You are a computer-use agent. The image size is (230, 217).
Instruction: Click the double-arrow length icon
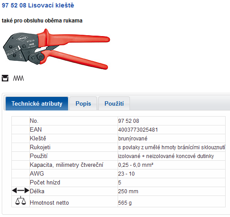coord(21,191)
